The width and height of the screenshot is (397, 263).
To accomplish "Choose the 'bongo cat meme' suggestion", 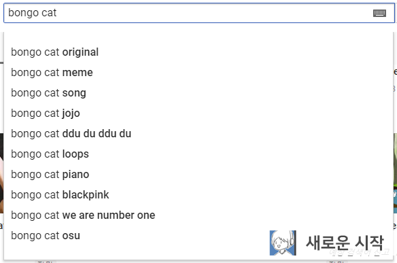I will point(199,73).
